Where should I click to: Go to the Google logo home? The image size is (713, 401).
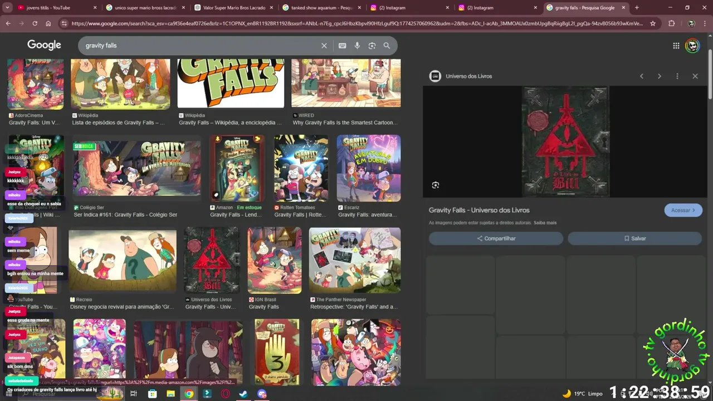pyautogui.click(x=44, y=45)
